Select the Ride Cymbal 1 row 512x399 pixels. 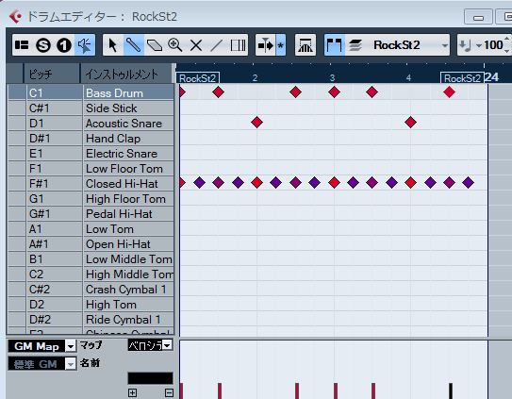click(91, 319)
